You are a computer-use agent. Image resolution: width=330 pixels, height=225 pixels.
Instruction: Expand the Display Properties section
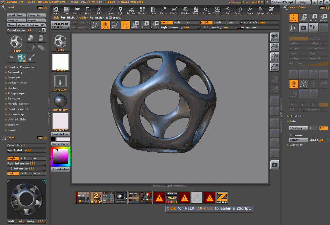[x=22, y=67]
